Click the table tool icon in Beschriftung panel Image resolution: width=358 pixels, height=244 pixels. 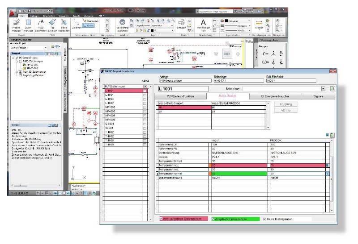point(215,30)
